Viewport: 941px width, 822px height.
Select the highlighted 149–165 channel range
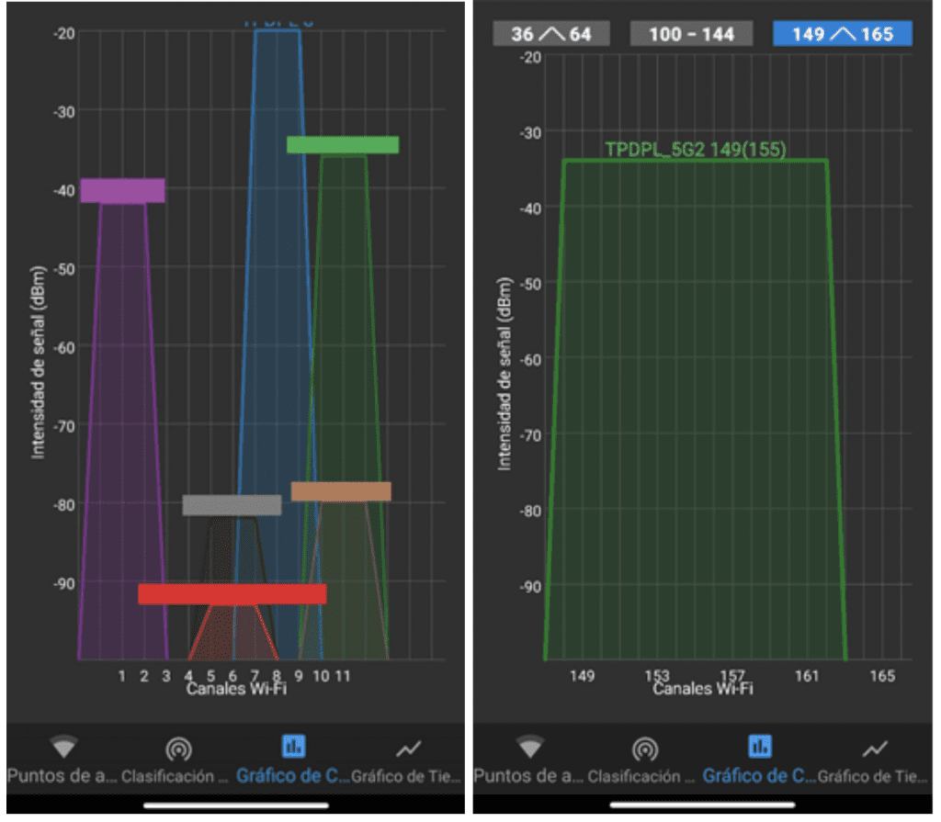coord(841,34)
